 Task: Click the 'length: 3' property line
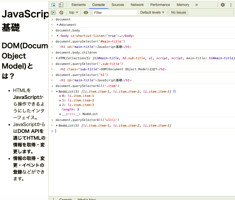click(71, 109)
